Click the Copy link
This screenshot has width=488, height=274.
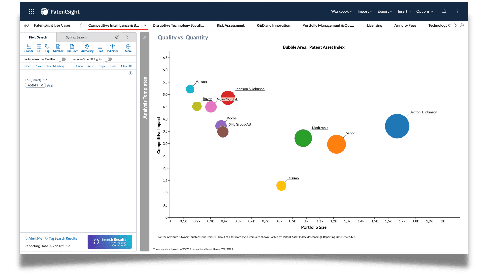tap(102, 66)
